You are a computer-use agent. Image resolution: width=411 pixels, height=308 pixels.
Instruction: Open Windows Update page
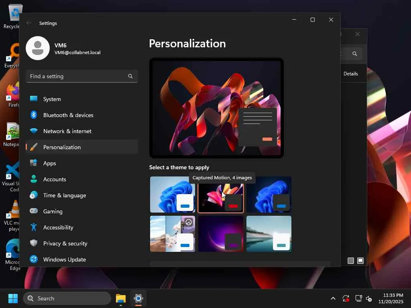(82, 259)
